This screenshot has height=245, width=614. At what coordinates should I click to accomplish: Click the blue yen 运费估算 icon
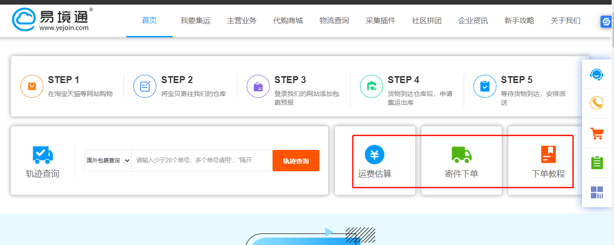tap(375, 155)
